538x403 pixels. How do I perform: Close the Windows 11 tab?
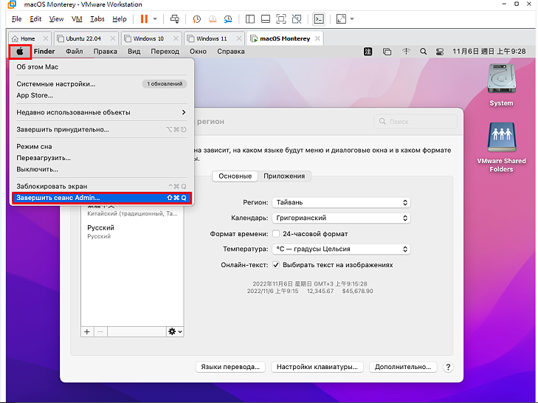[x=239, y=38]
